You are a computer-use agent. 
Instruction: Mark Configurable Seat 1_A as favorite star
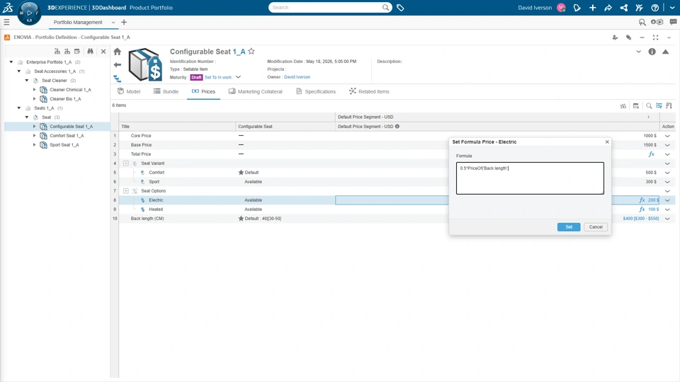pos(251,52)
